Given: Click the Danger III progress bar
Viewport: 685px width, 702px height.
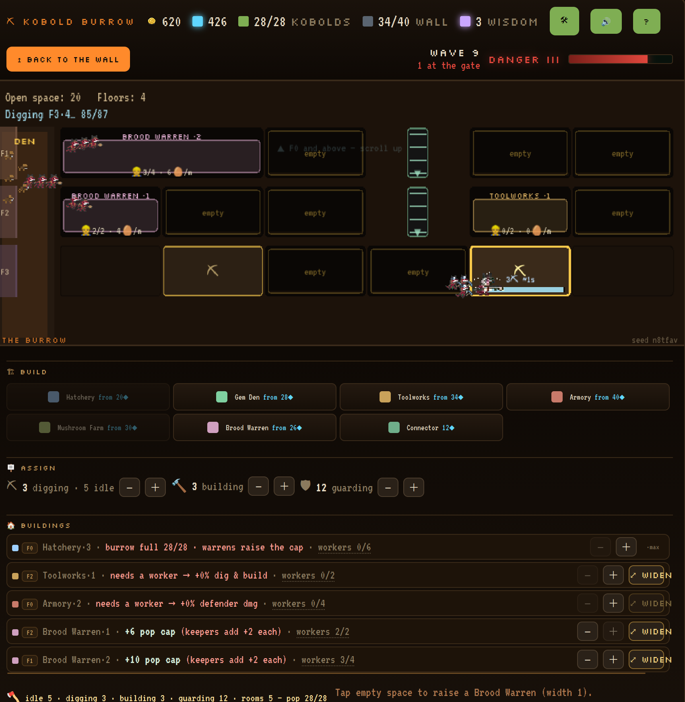Looking at the screenshot, I should pos(620,59).
